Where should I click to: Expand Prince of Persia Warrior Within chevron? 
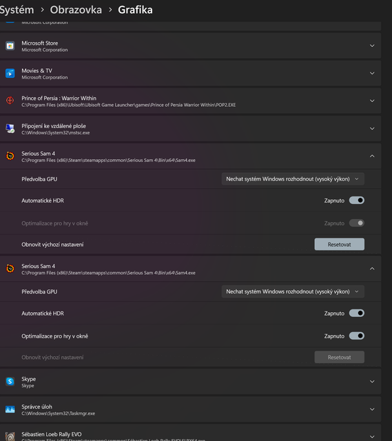[372, 101]
